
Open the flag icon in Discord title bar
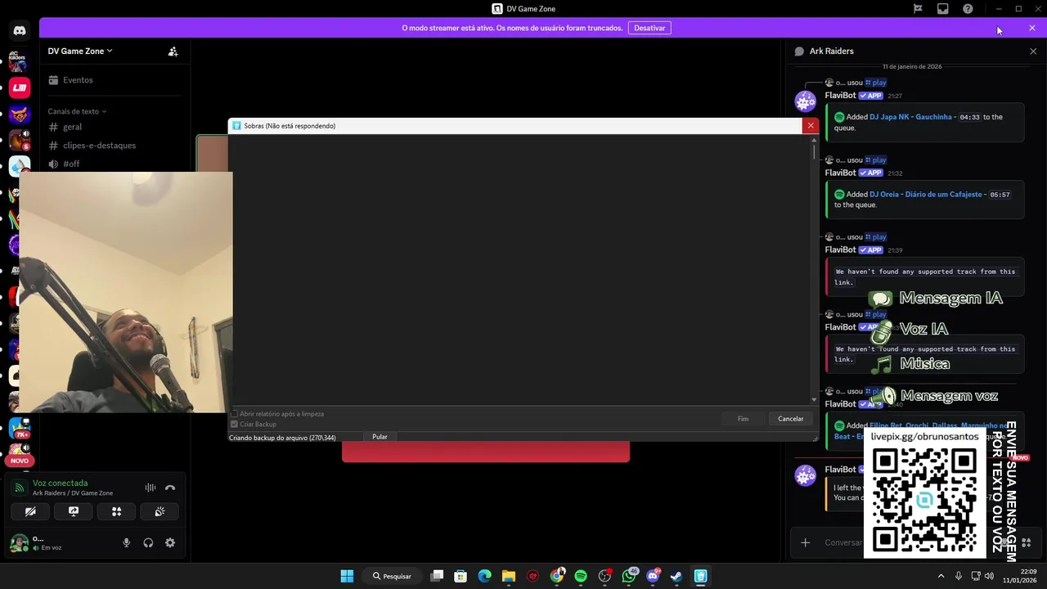click(x=918, y=9)
